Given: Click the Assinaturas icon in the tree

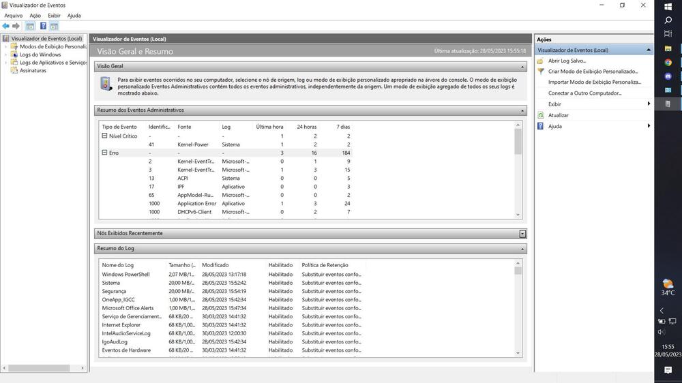Looking at the screenshot, I should coord(14,71).
